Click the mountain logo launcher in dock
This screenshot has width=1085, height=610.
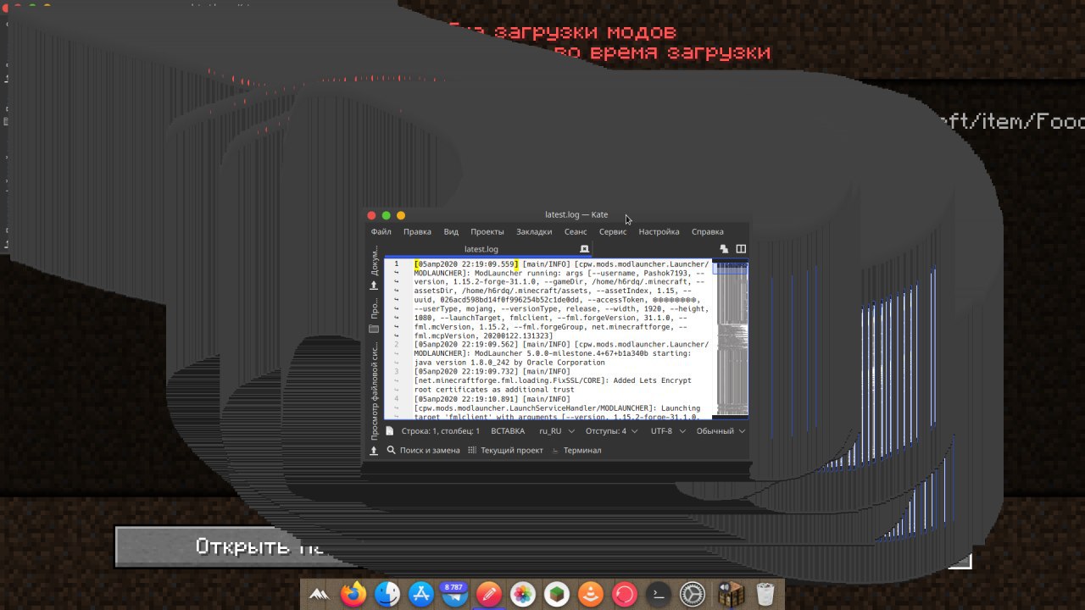(x=320, y=595)
